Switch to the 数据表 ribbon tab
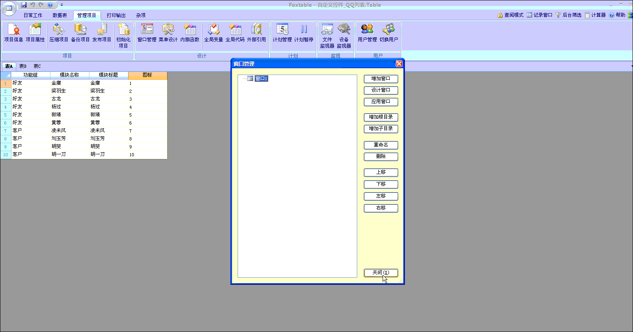This screenshot has height=332, width=633. pos(60,15)
